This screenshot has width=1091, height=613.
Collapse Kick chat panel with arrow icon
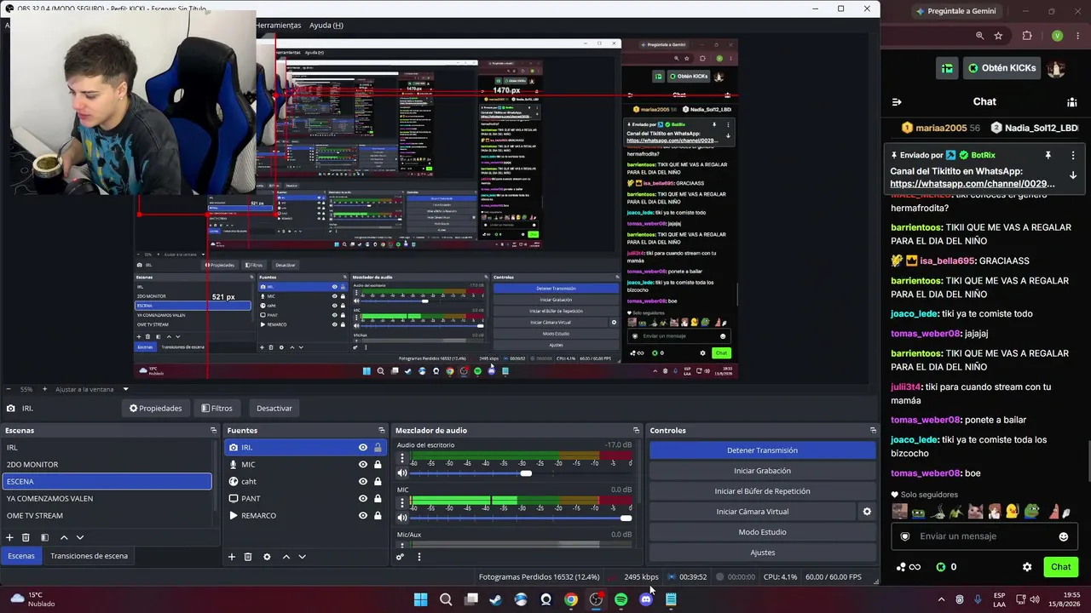[897, 102]
